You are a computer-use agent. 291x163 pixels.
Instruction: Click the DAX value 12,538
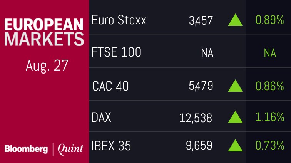(x=196, y=118)
